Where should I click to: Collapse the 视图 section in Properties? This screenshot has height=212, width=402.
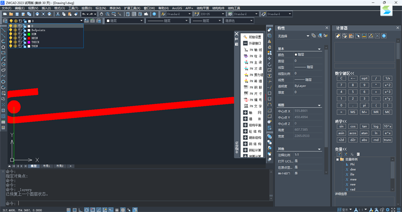click(x=319, y=105)
